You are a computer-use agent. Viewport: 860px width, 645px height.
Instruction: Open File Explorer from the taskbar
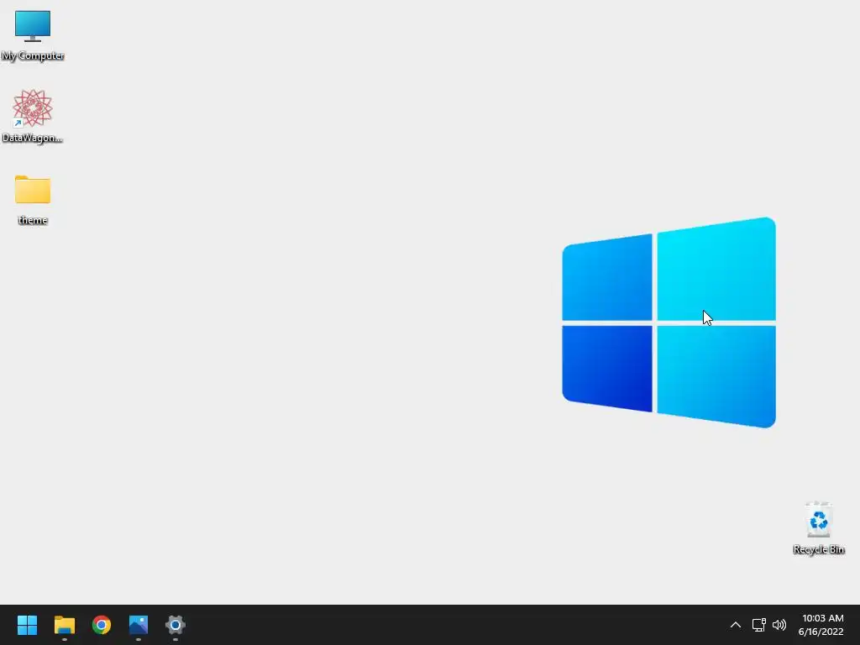[64, 625]
